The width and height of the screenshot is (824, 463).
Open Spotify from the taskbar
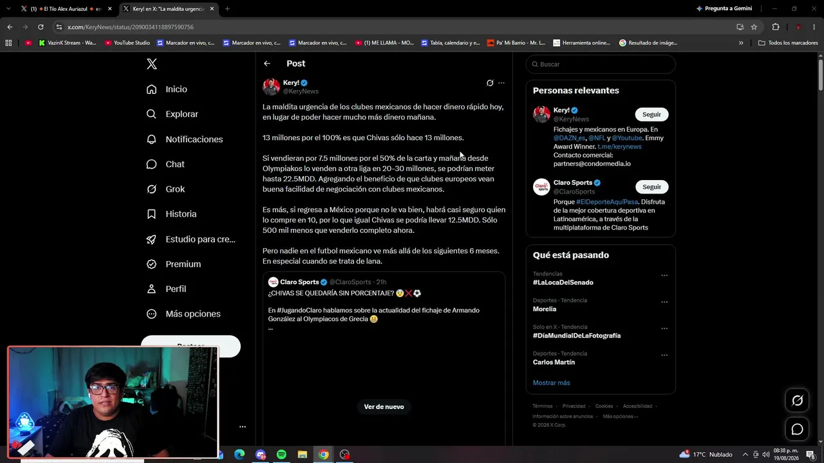pyautogui.click(x=281, y=455)
